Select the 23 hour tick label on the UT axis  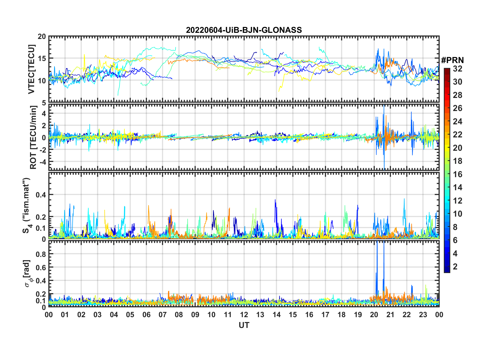tap(423, 315)
